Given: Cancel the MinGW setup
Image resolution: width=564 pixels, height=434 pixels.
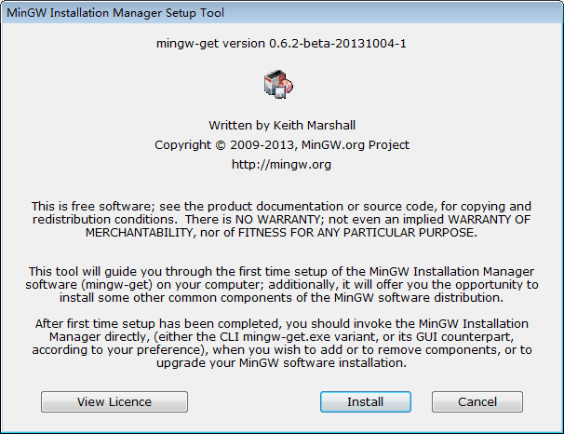Looking at the screenshot, I should pyautogui.click(x=477, y=402).
